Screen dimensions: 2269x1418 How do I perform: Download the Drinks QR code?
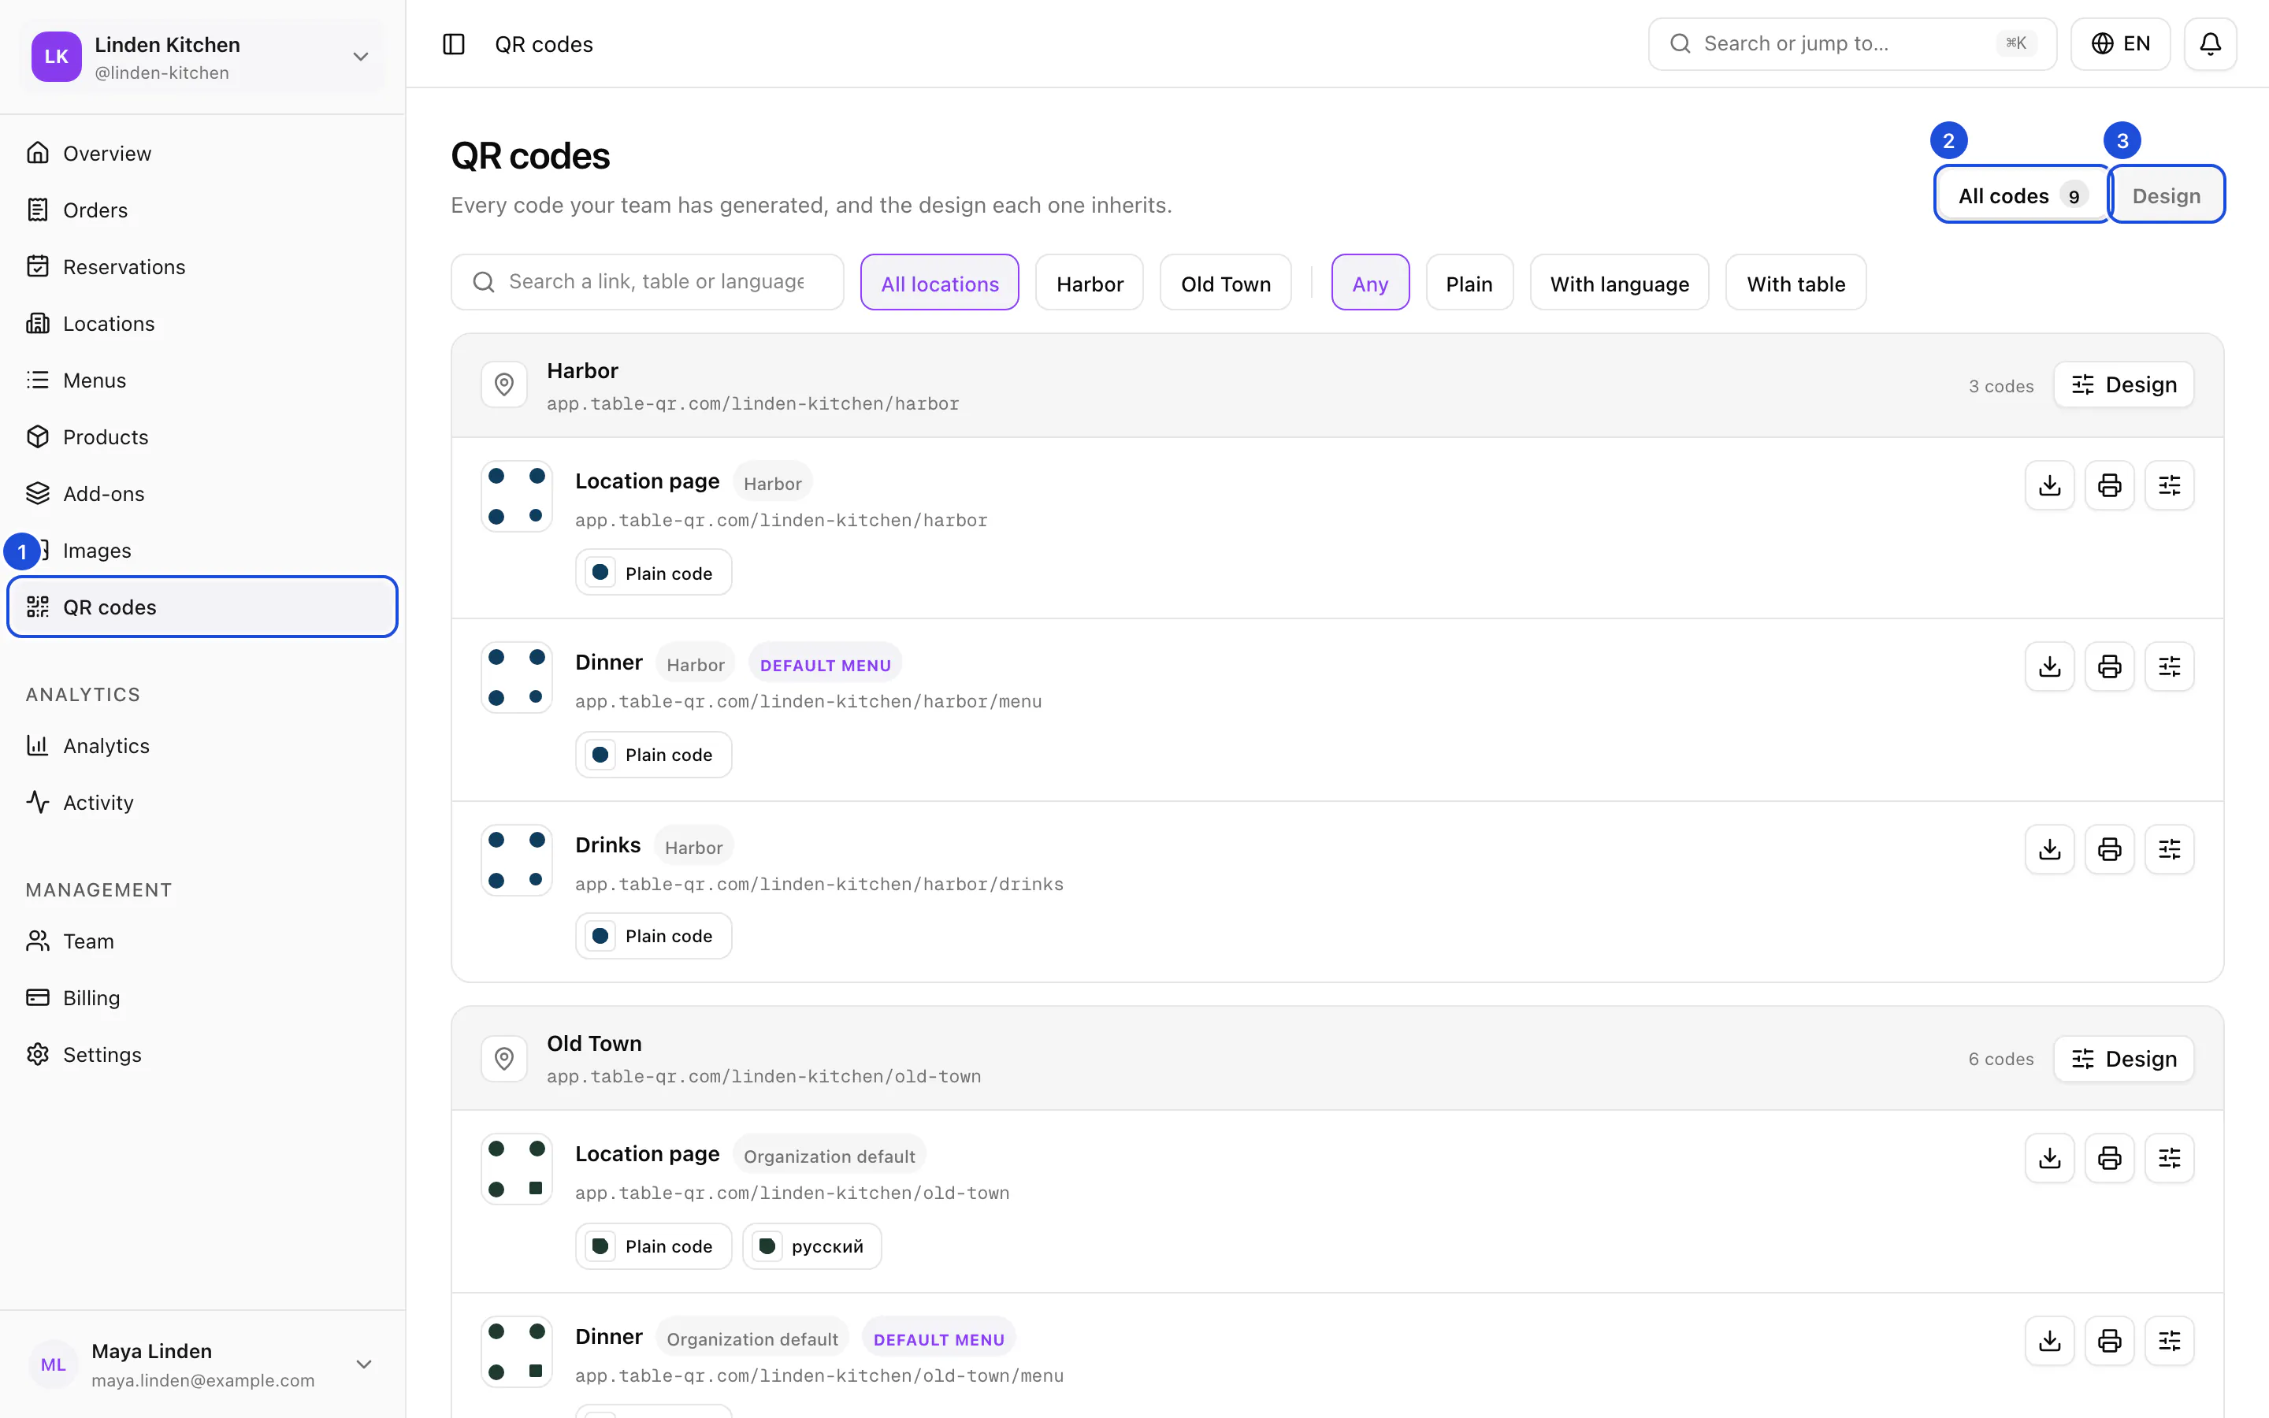(x=2050, y=848)
